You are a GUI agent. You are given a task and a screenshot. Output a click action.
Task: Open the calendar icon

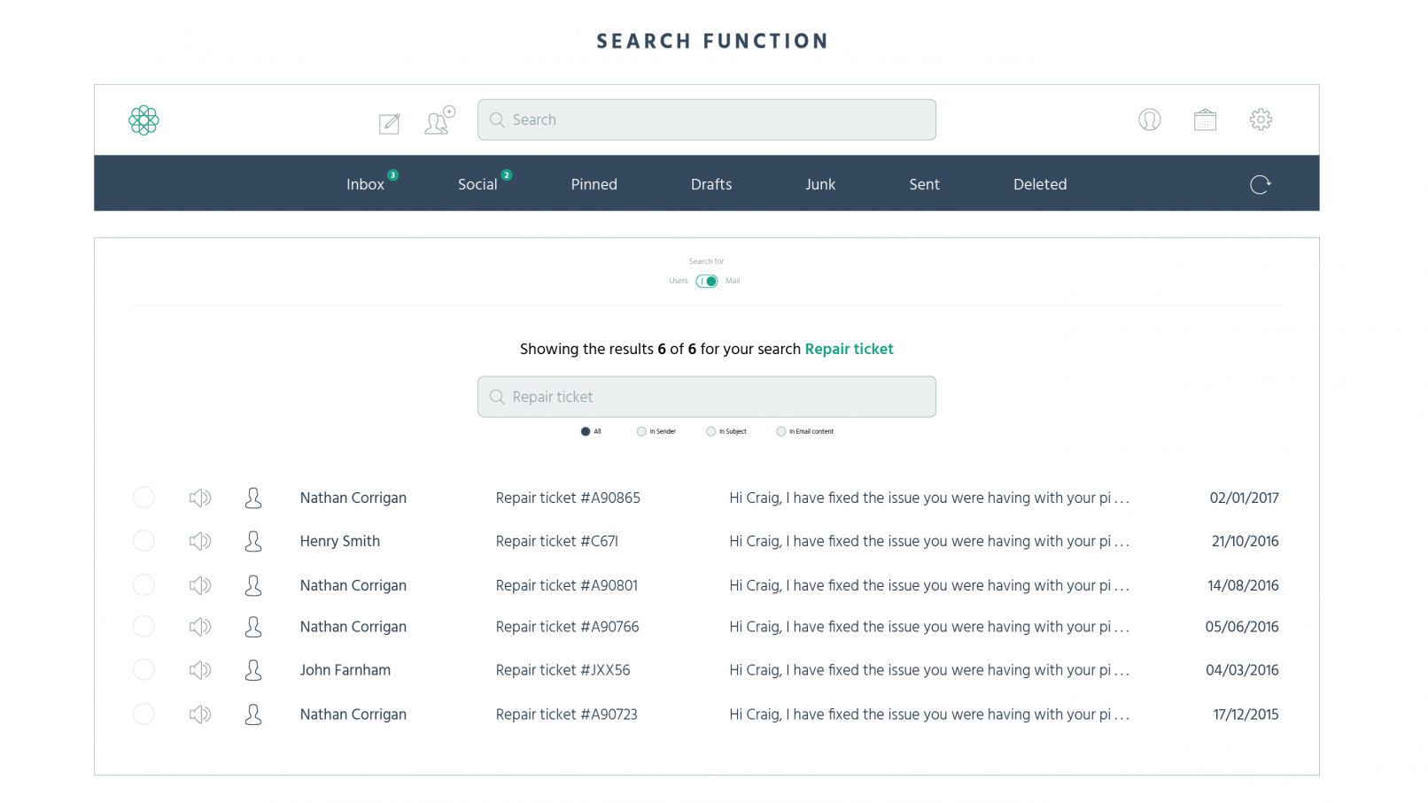[x=1205, y=120]
